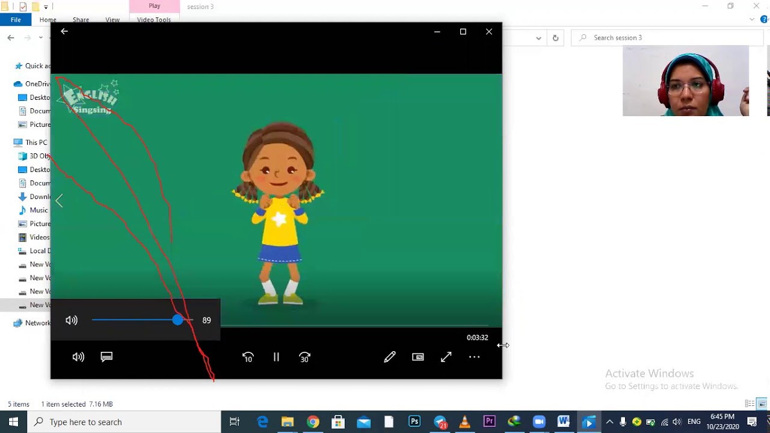Open the File tab in Explorer
The width and height of the screenshot is (770, 433).
16,20
